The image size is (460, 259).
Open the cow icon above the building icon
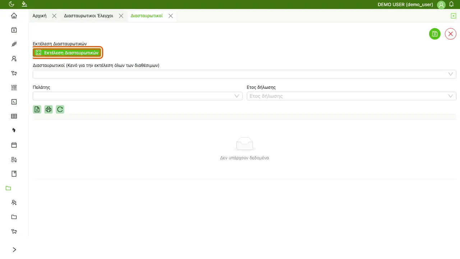[x=14, y=73]
